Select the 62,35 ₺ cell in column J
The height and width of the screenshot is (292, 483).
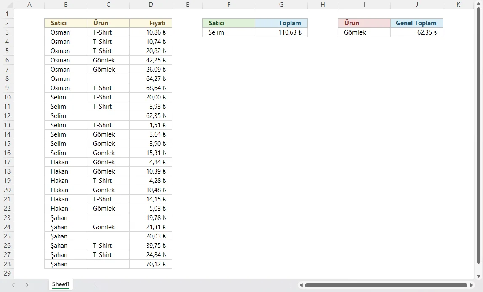point(417,32)
